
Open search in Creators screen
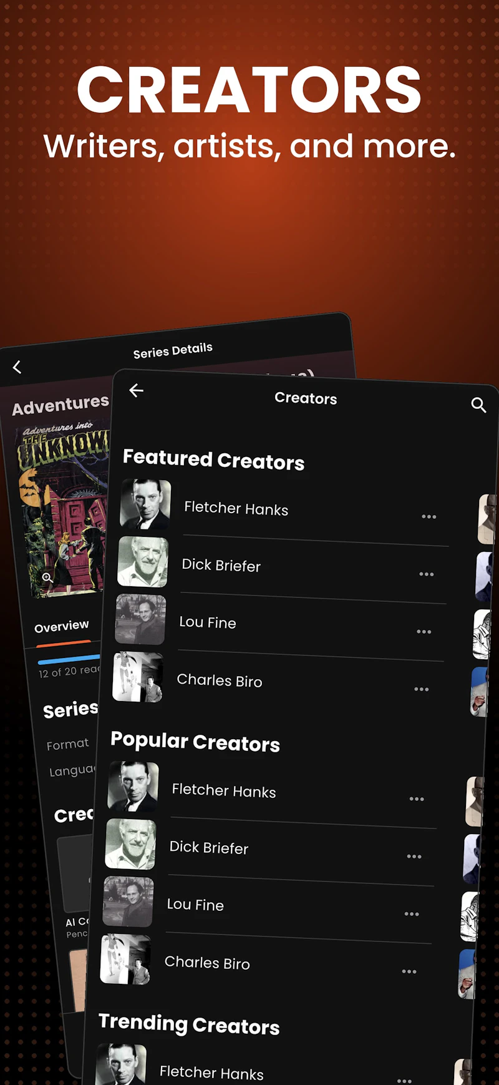click(x=478, y=405)
